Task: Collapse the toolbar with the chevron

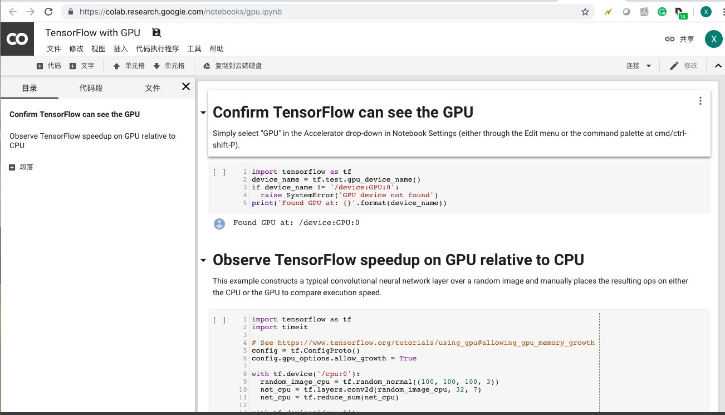Action: pos(718,65)
